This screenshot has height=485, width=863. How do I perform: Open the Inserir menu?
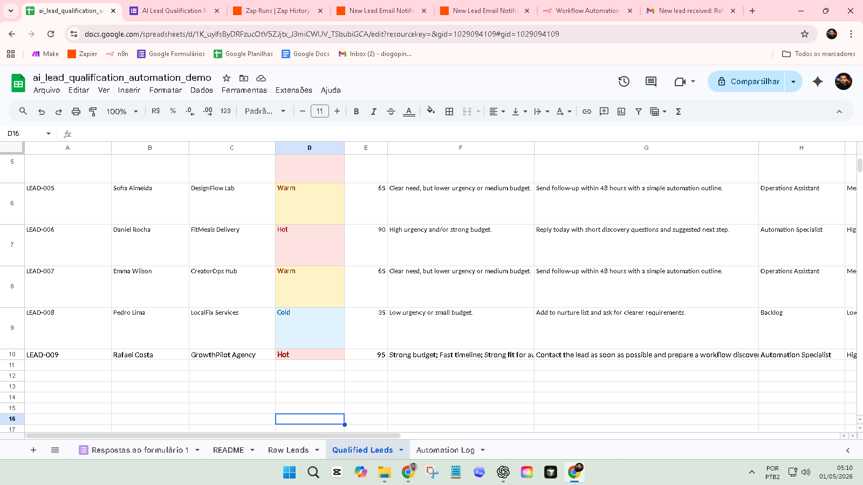coord(129,91)
